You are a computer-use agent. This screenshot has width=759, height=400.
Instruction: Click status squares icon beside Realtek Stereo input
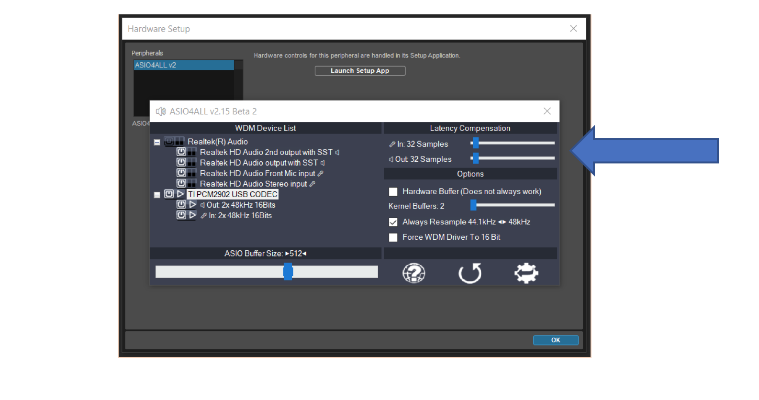[x=192, y=184]
